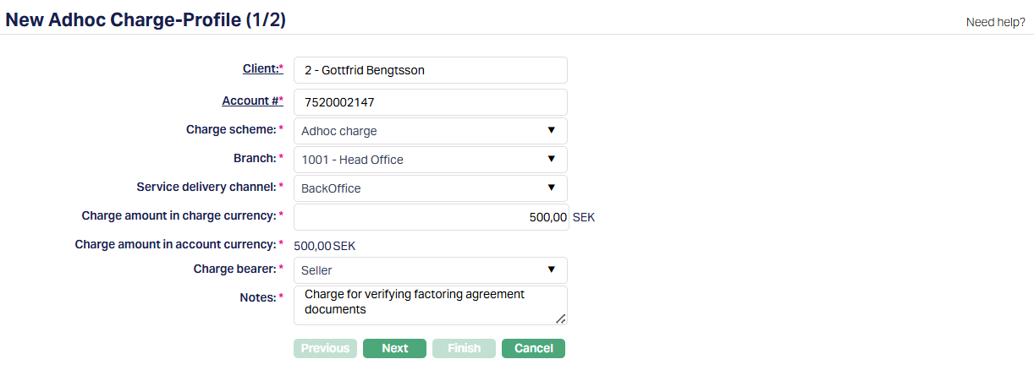Expand the Service delivery channel dropdown

pyautogui.click(x=430, y=188)
